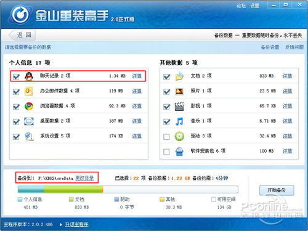Click the backup space usage bar
The height and width of the screenshot is (231, 308).
(x=128, y=189)
